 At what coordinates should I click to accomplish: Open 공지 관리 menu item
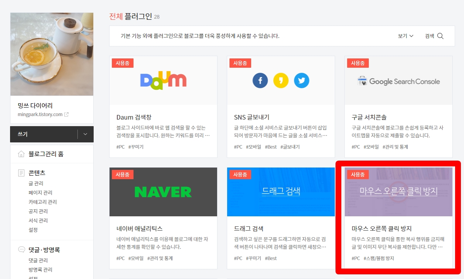pos(38,211)
